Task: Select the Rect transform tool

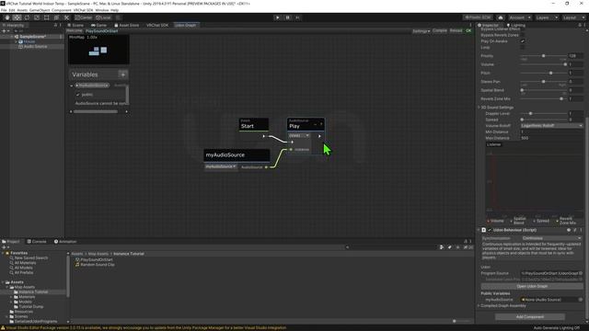Action: click(x=47, y=17)
